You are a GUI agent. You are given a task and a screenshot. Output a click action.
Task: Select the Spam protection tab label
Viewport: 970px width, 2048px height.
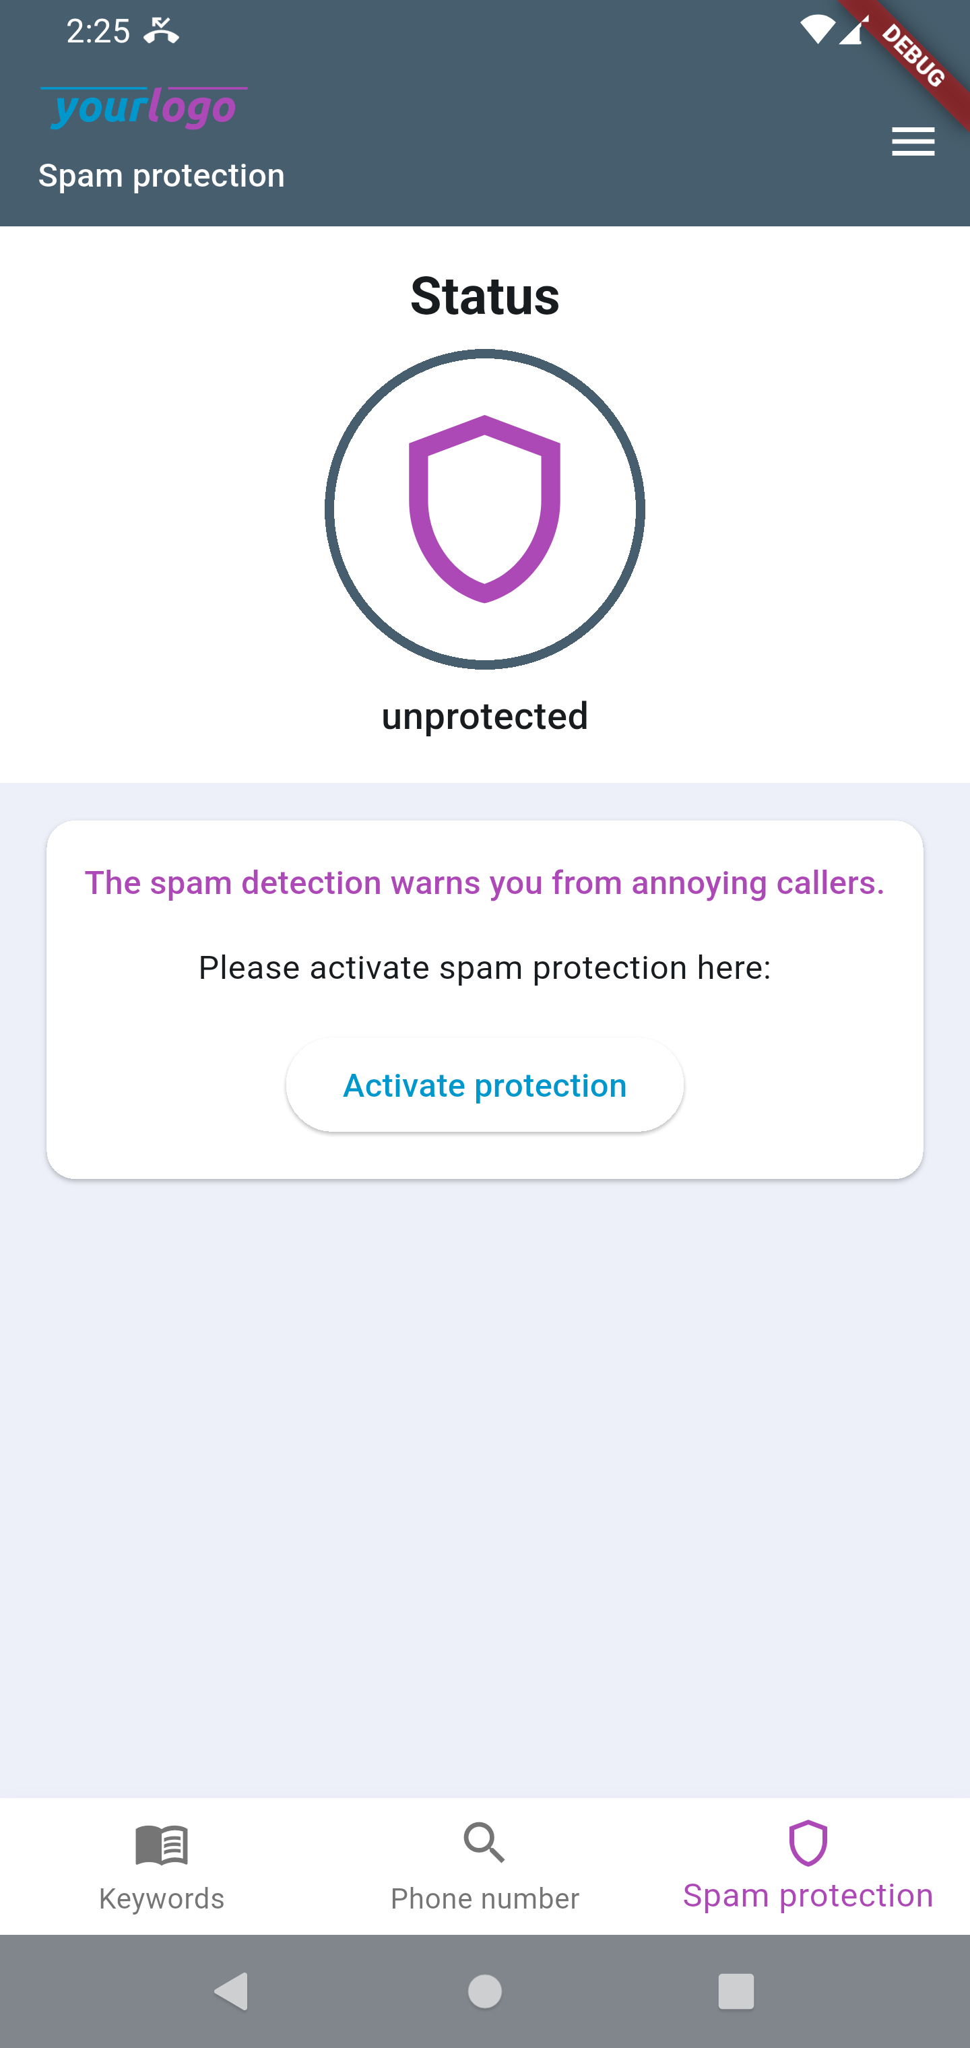(808, 1896)
